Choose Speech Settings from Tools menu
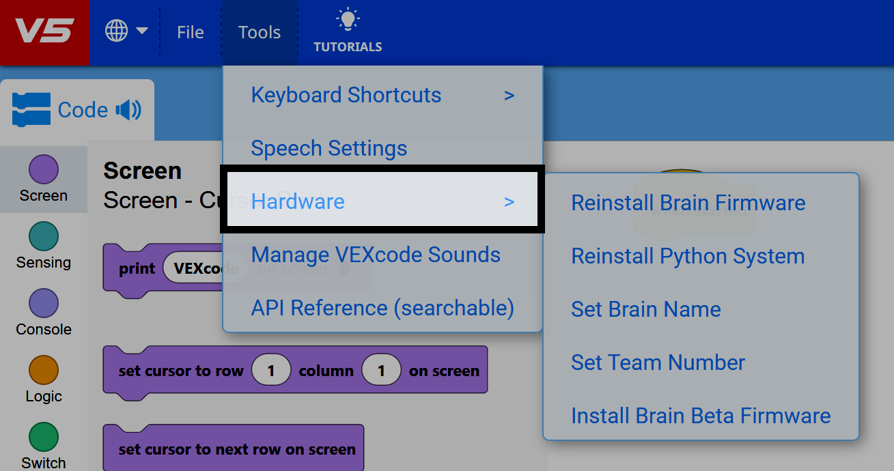The image size is (894, 471). (x=329, y=148)
